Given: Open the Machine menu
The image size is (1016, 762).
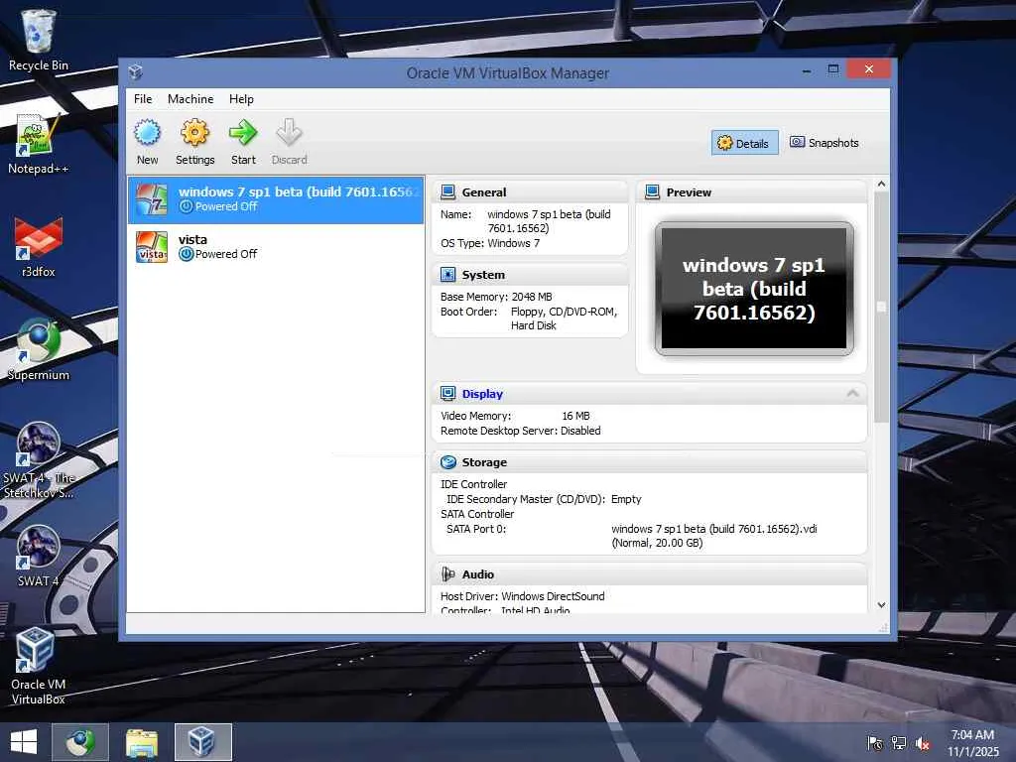Looking at the screenshot, I should 190,99.
